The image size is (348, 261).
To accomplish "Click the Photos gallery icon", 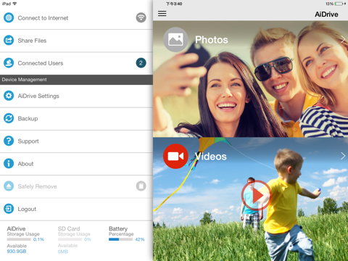I will pos(175,39).
